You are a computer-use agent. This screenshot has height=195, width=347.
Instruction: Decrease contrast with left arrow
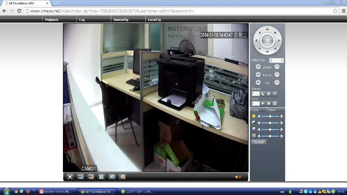[x=259, y=123]
